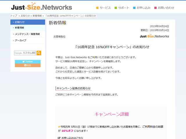Open メンテナンス・障害情報 in the sidebar
The width and height of the screenshot is (186, 139).
coord(28,34)
